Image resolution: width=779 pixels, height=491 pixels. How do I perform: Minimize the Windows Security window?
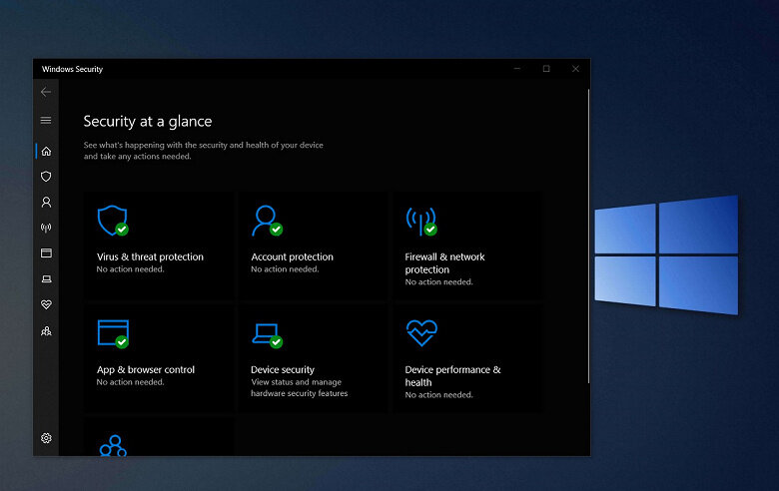point(517,69)
